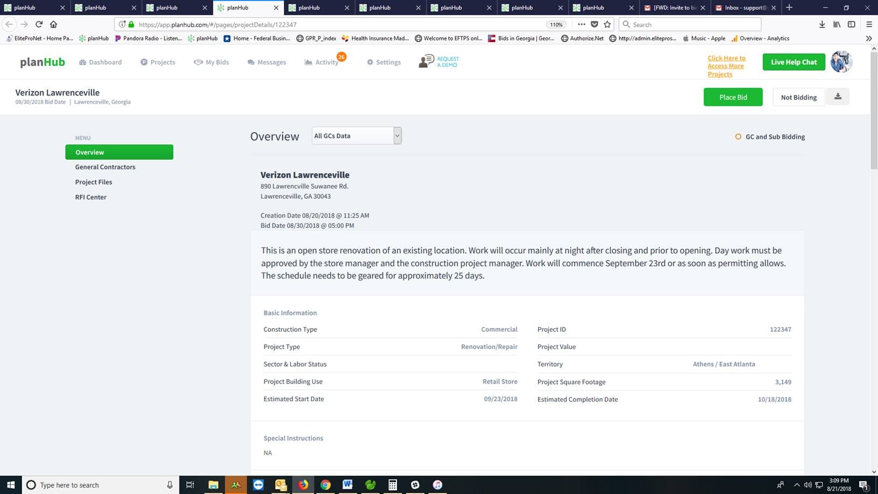Open My Bids in the navigation
The width and height of the screenshot is (878, 494).
(x=211, y=62)
